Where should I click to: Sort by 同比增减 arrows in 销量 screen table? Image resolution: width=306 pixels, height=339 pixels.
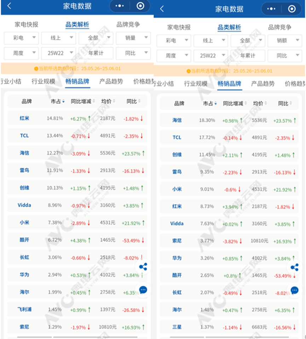tap(94, 101)
